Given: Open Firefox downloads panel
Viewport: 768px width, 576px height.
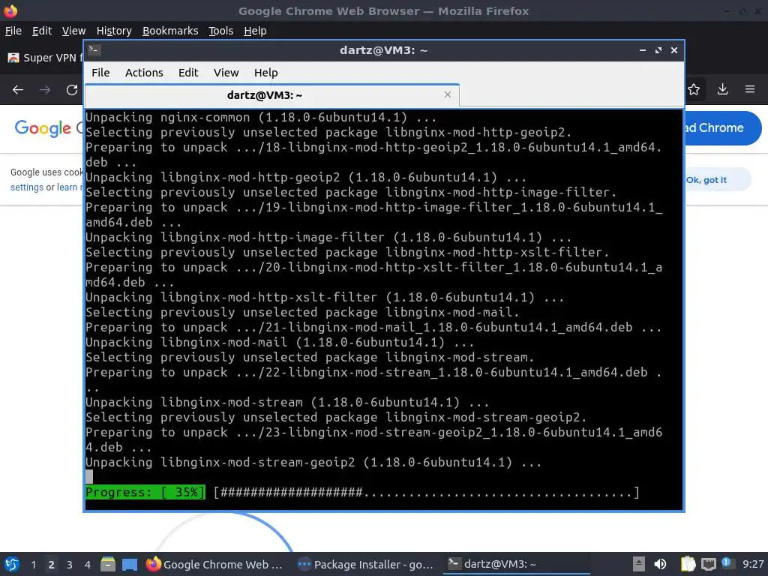Looking at the screenshot, I should click(722, 89).
